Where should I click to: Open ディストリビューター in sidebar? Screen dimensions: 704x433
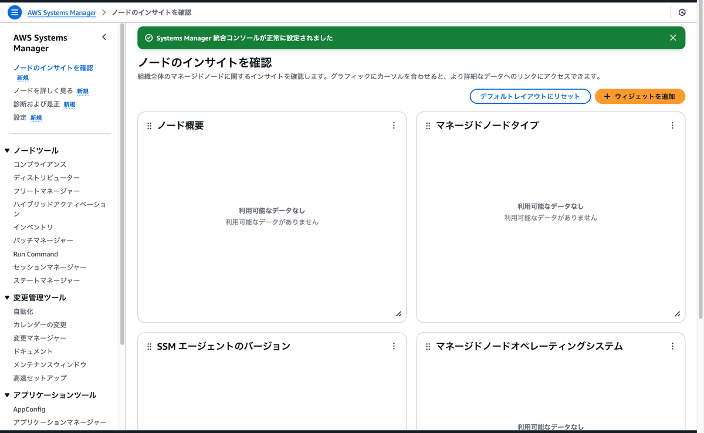click(46, 178)
